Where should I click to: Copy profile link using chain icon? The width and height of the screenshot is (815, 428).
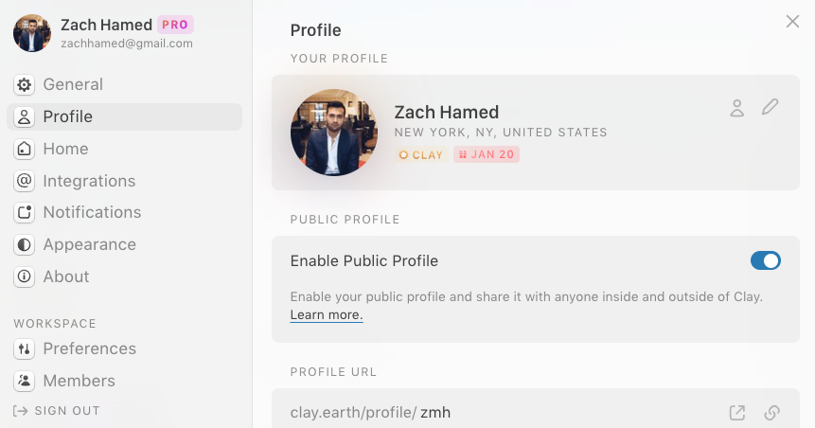[x=771, y=413]
